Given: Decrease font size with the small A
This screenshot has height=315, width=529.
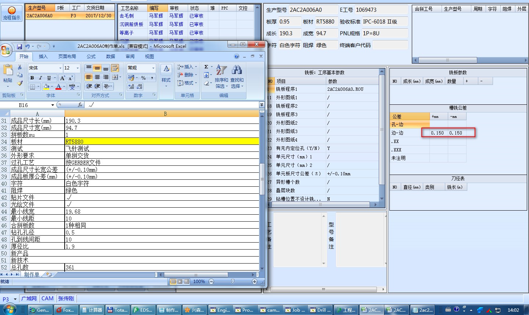Looking at the screenshot, I should 71,78.
